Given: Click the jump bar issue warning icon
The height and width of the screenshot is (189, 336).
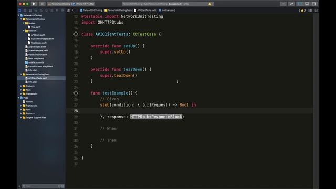Looking at the screenshot, I should 302,10.
